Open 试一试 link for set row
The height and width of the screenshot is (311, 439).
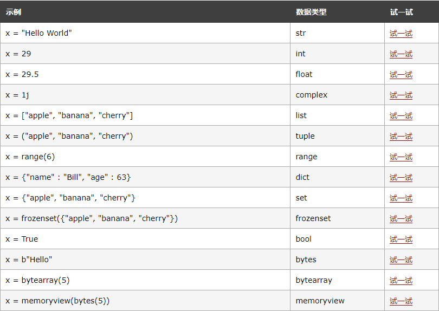point(401,198)
